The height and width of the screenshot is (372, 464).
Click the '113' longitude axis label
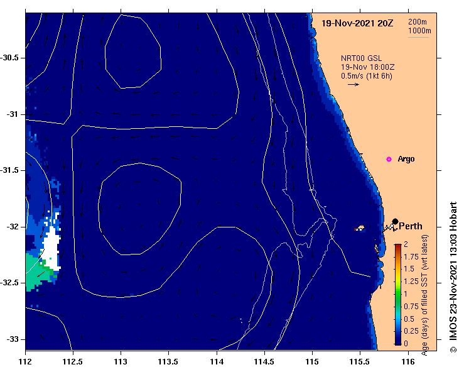pos(121,362)
